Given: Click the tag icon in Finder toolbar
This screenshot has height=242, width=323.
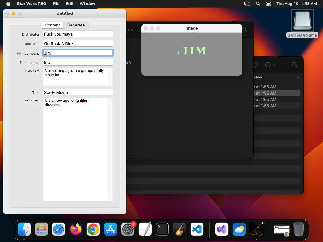Looking at the screenshot, I should tap(255, 65).
